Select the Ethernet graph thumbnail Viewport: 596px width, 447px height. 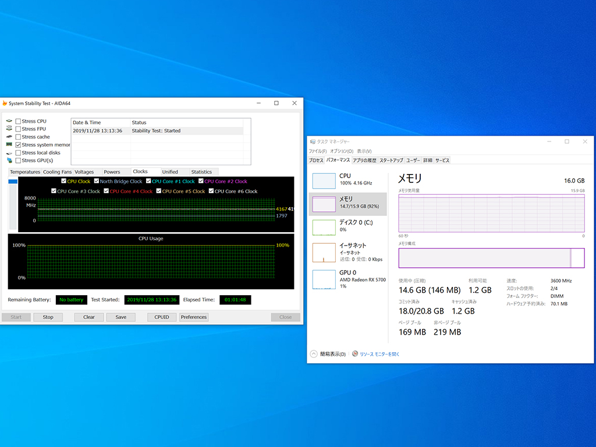[x=324, y=253]
